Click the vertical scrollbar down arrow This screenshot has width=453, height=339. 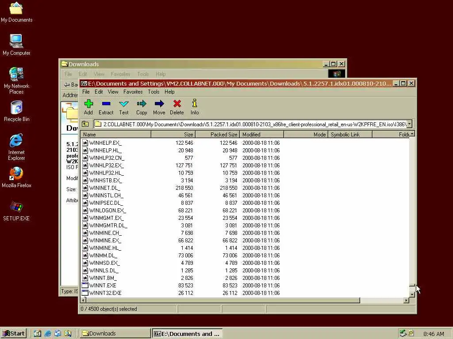412,294
